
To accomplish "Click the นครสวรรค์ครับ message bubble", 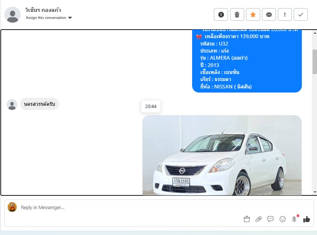I will click(40, 104).
